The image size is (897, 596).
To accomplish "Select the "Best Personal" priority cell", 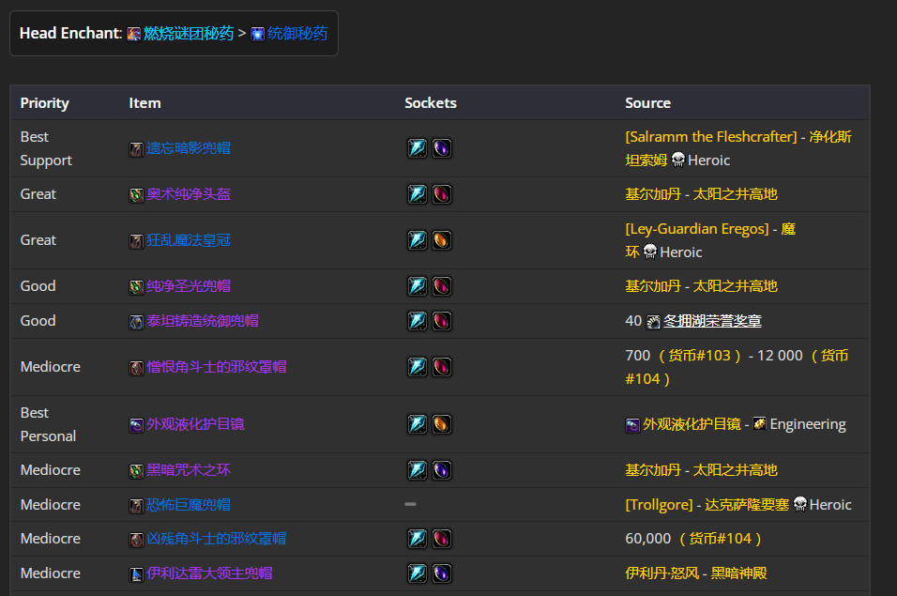I will [48, 424].
